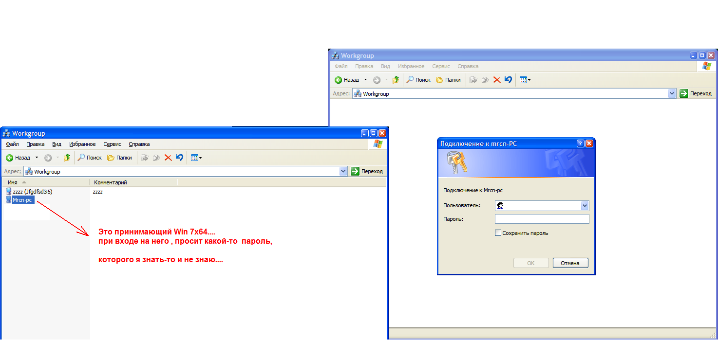Screen dimensions: 718x340
Task: Minimize the front Workgroup window
Action: coord(365,133)
